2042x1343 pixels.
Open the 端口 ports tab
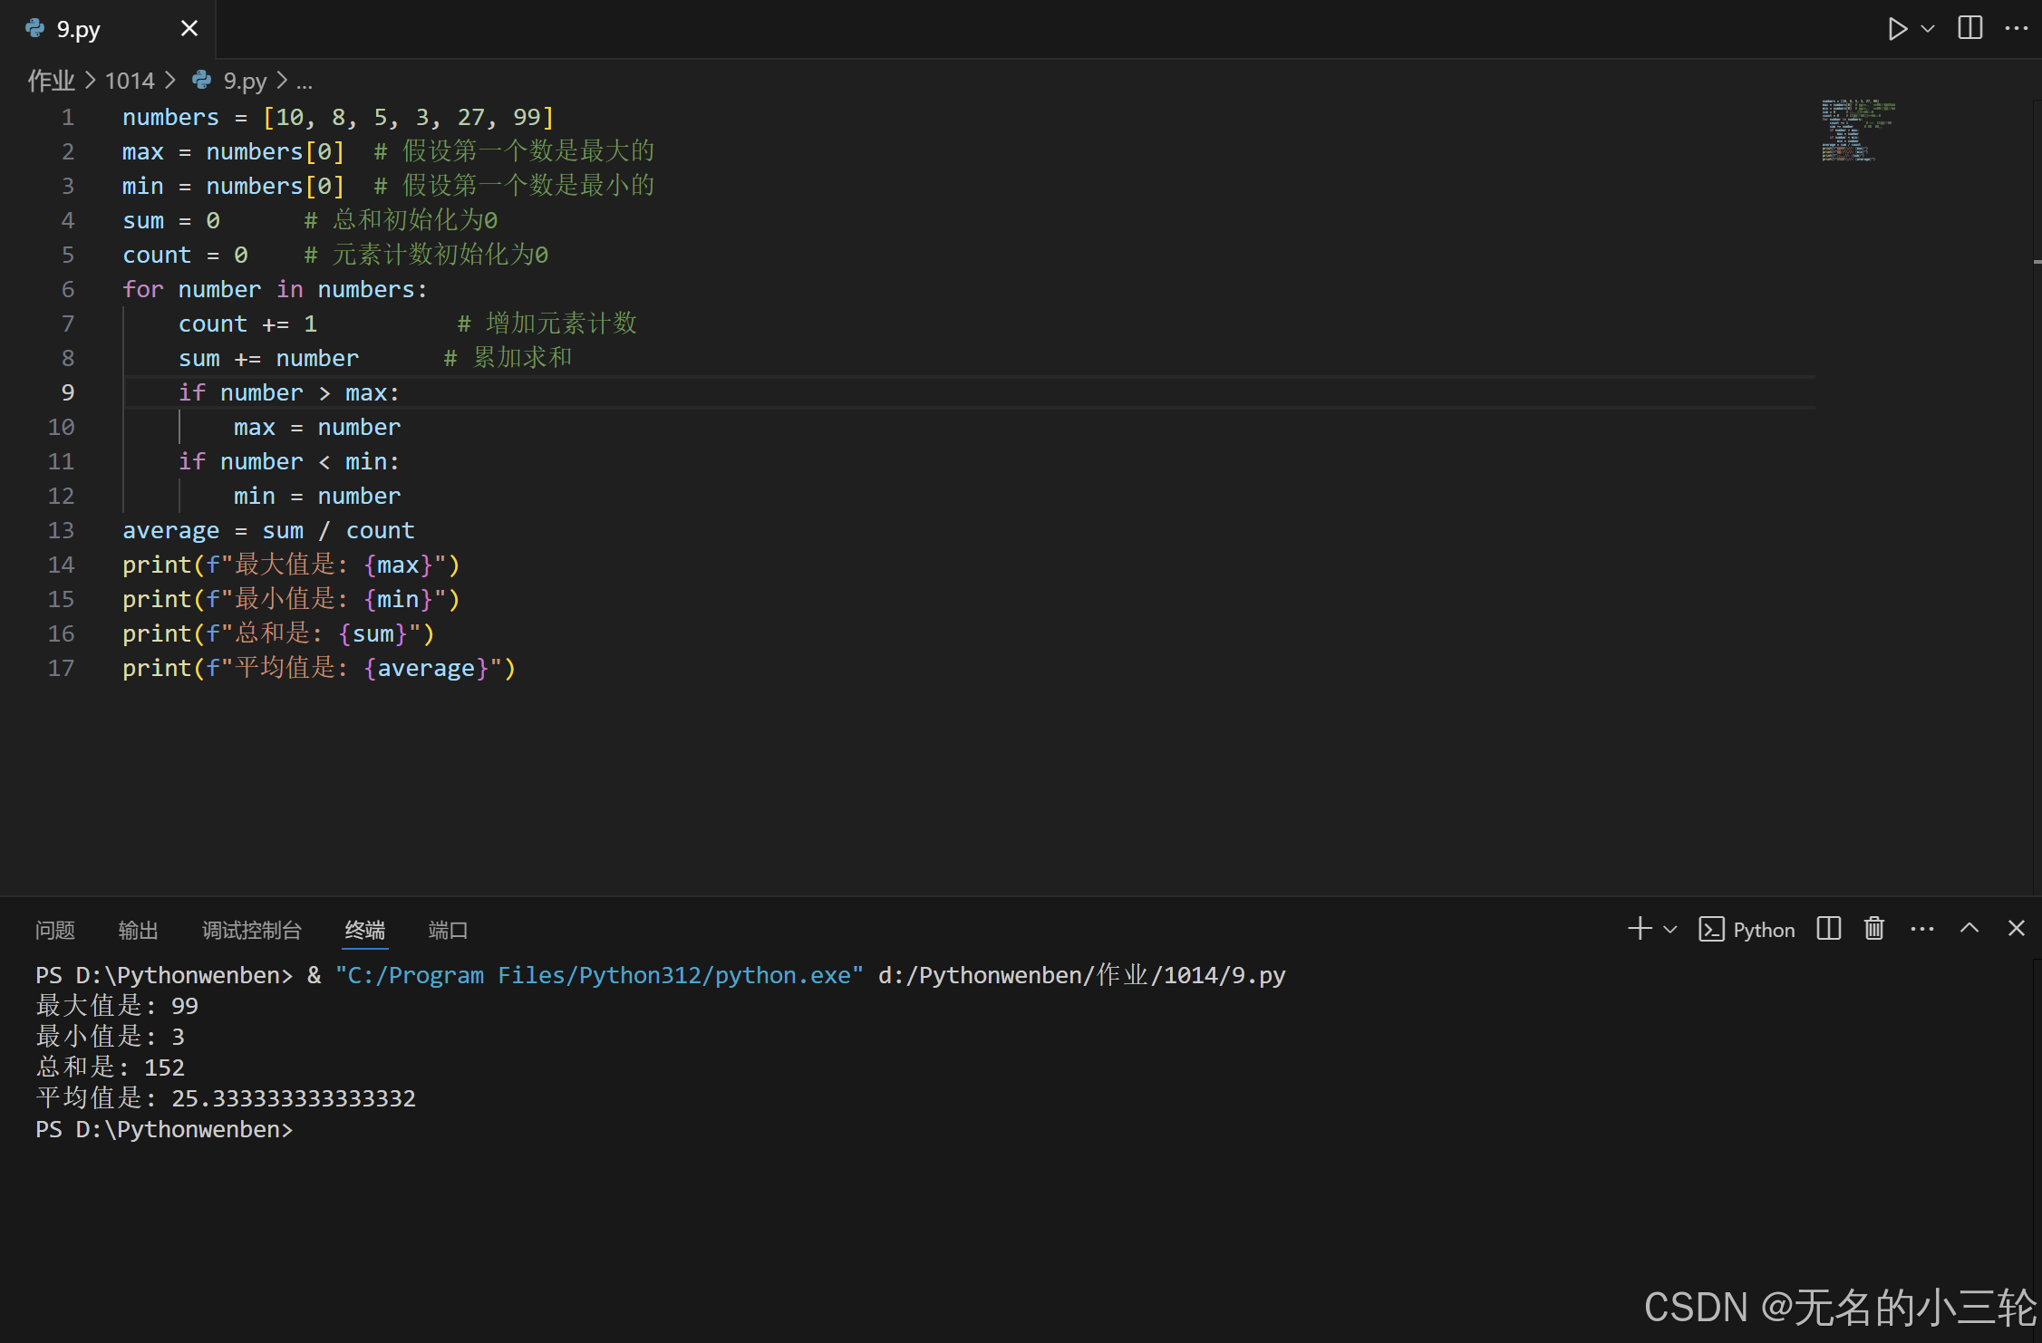(448, 931)
